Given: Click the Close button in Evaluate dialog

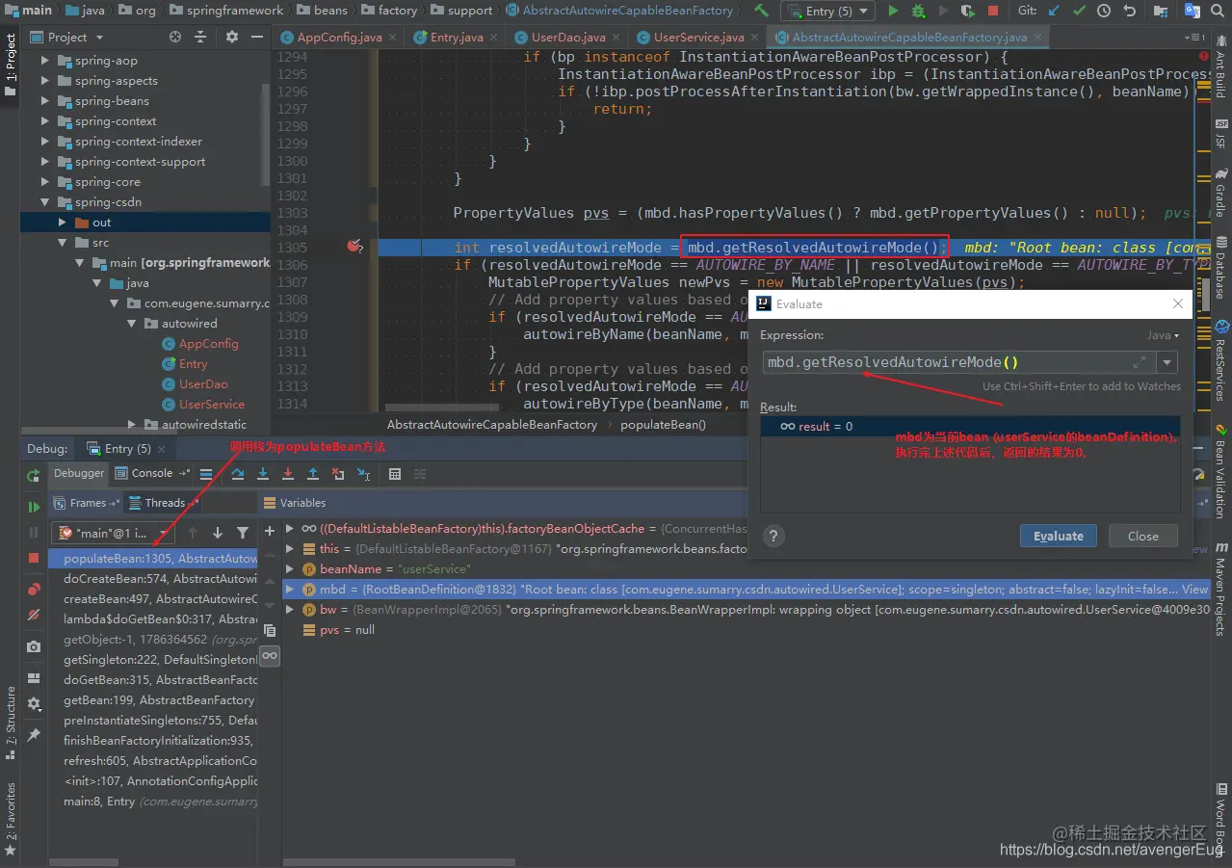Looking at the screenshot, I should point(1142,537).
